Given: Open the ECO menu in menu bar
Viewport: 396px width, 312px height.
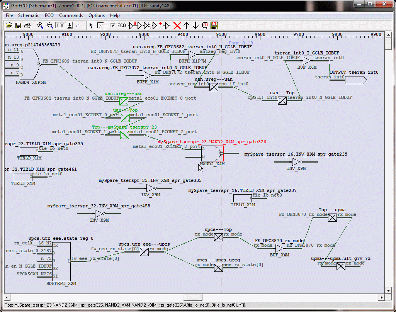Looking at the screenshot, I should [49, 15].
